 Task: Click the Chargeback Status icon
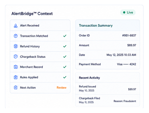15,57
